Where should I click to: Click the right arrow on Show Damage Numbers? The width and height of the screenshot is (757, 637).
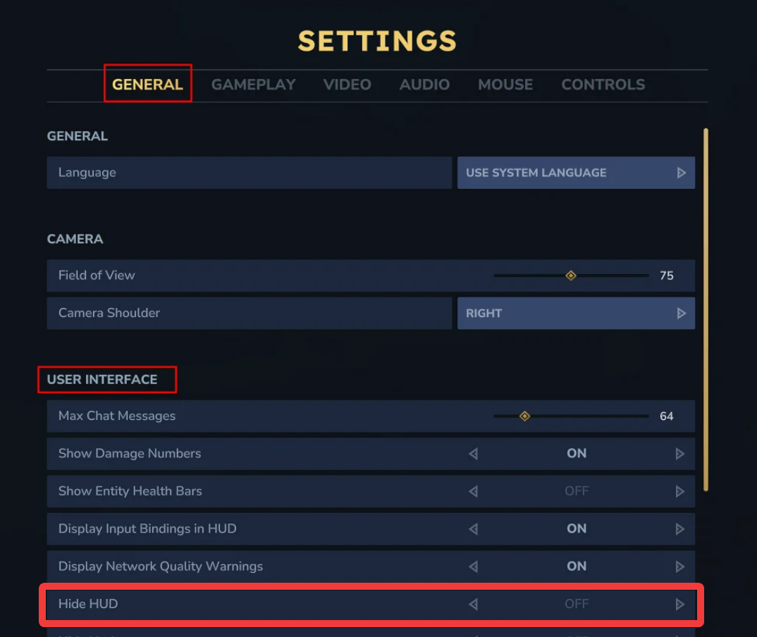click(x=681, y=454)
